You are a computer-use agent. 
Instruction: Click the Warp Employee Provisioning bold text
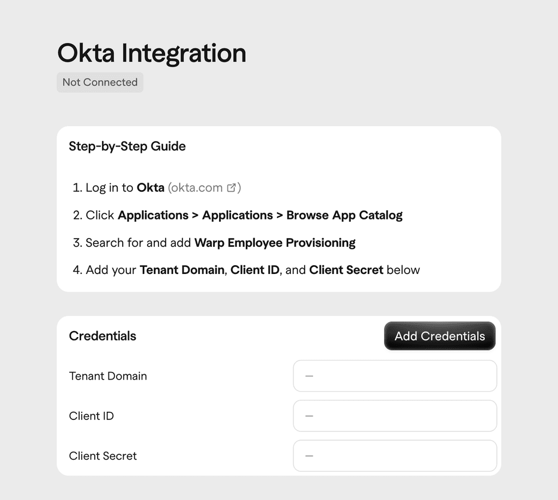coord(274,242)
